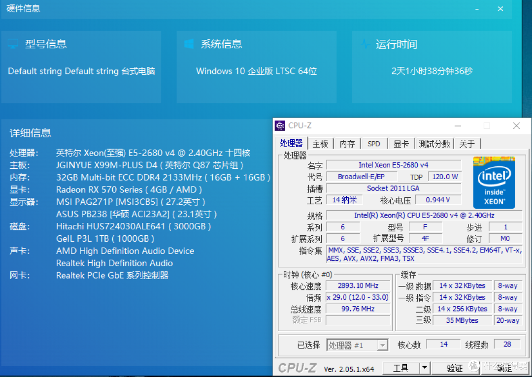
Task: Click the CPU-Z version text Ver. 2.05.1.x64
Action: (349, 369)
